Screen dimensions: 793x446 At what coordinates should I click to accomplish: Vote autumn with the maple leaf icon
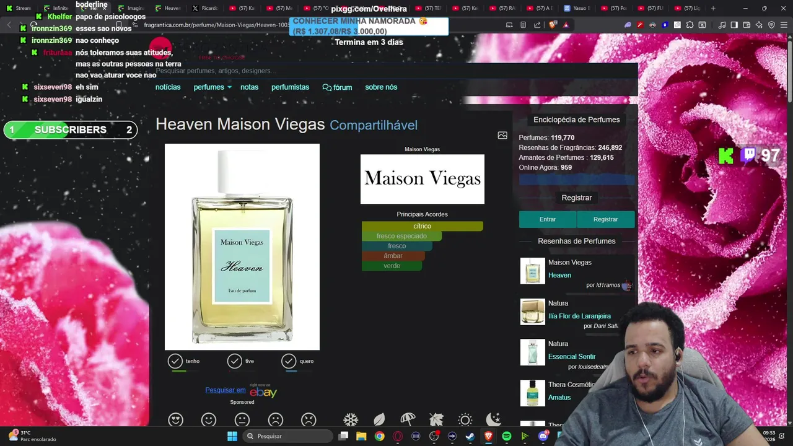click(x=436, y=420)
